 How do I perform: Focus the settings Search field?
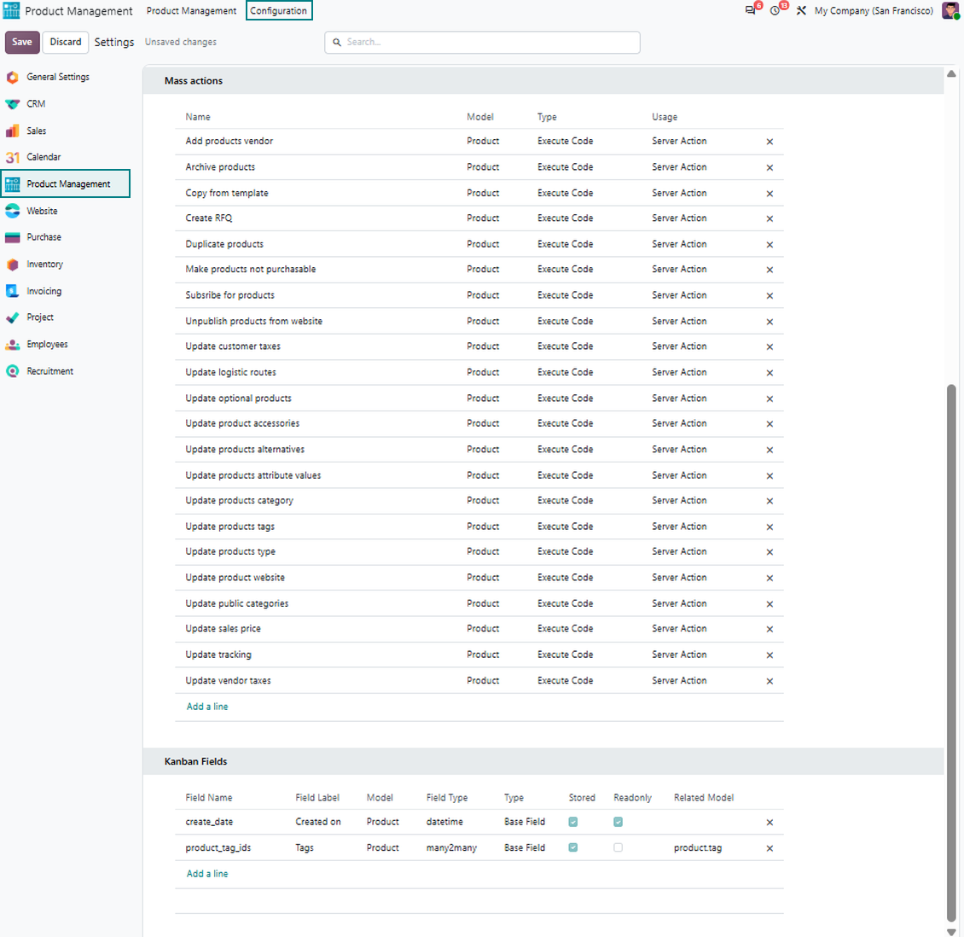pyautogui.click(x=482, y=43)
